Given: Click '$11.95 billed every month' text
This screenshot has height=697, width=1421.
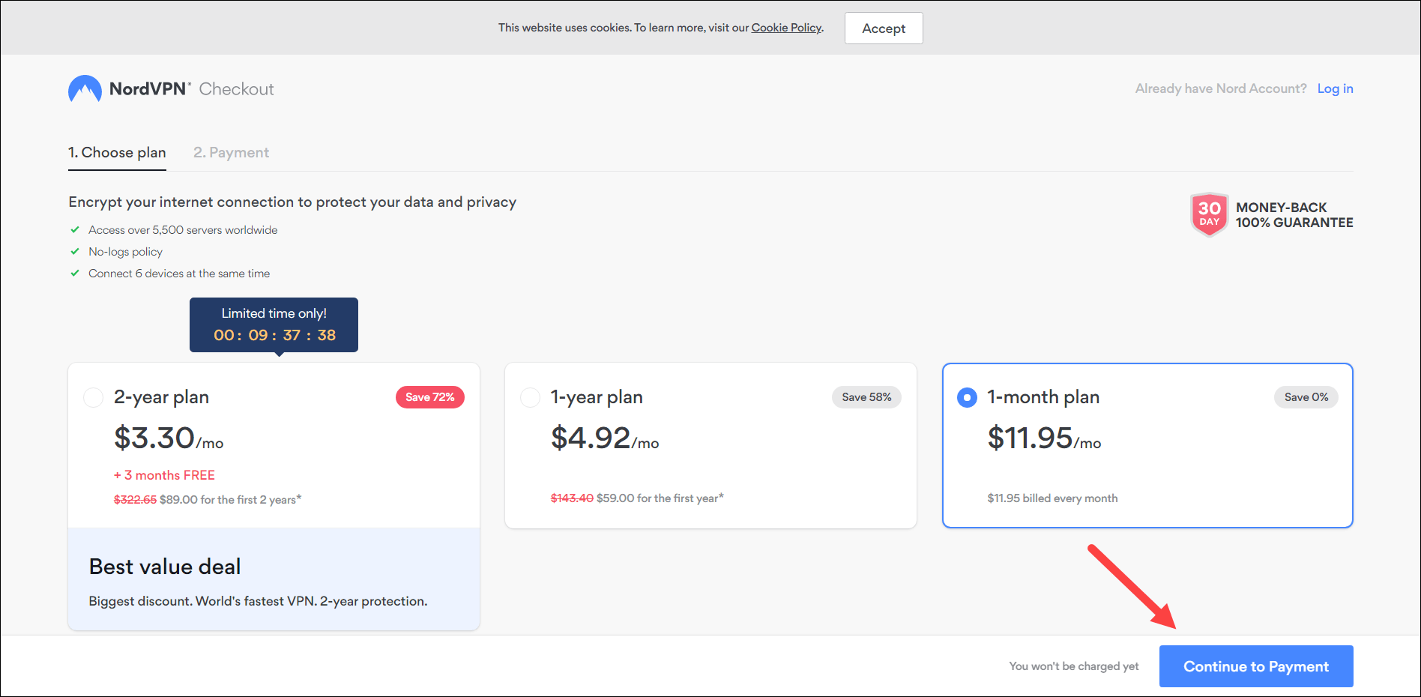Looking at the screenshot, I should [x=1052, y=498].
